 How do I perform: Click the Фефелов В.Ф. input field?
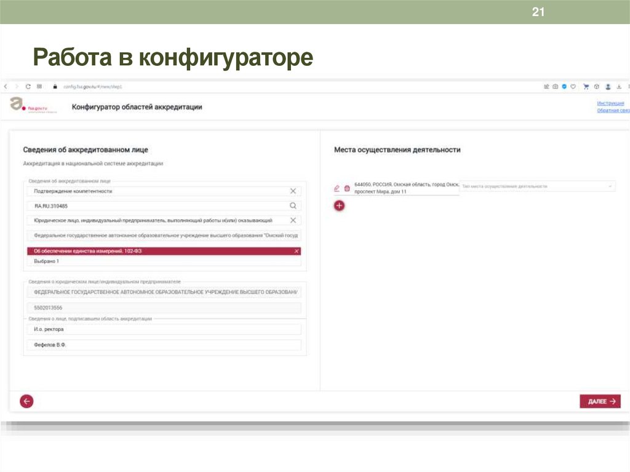click(x=163, y=345)
